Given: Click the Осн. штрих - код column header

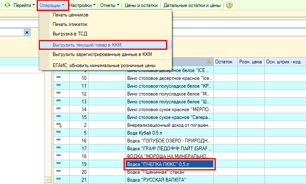Looking at the screenshot, I should 285,62.
